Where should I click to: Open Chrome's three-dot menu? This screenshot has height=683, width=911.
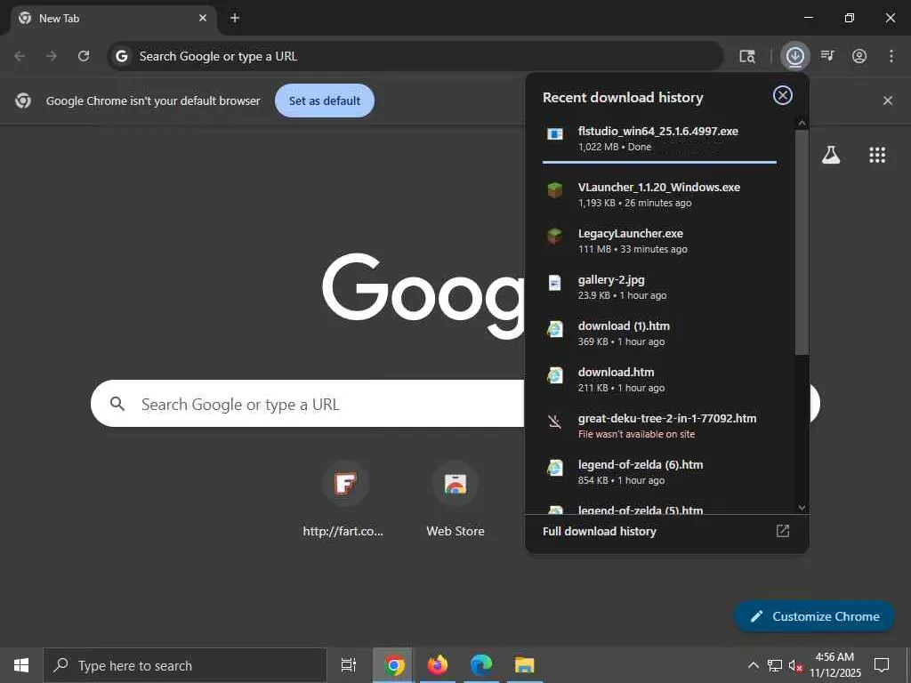[x=891, y=56]
